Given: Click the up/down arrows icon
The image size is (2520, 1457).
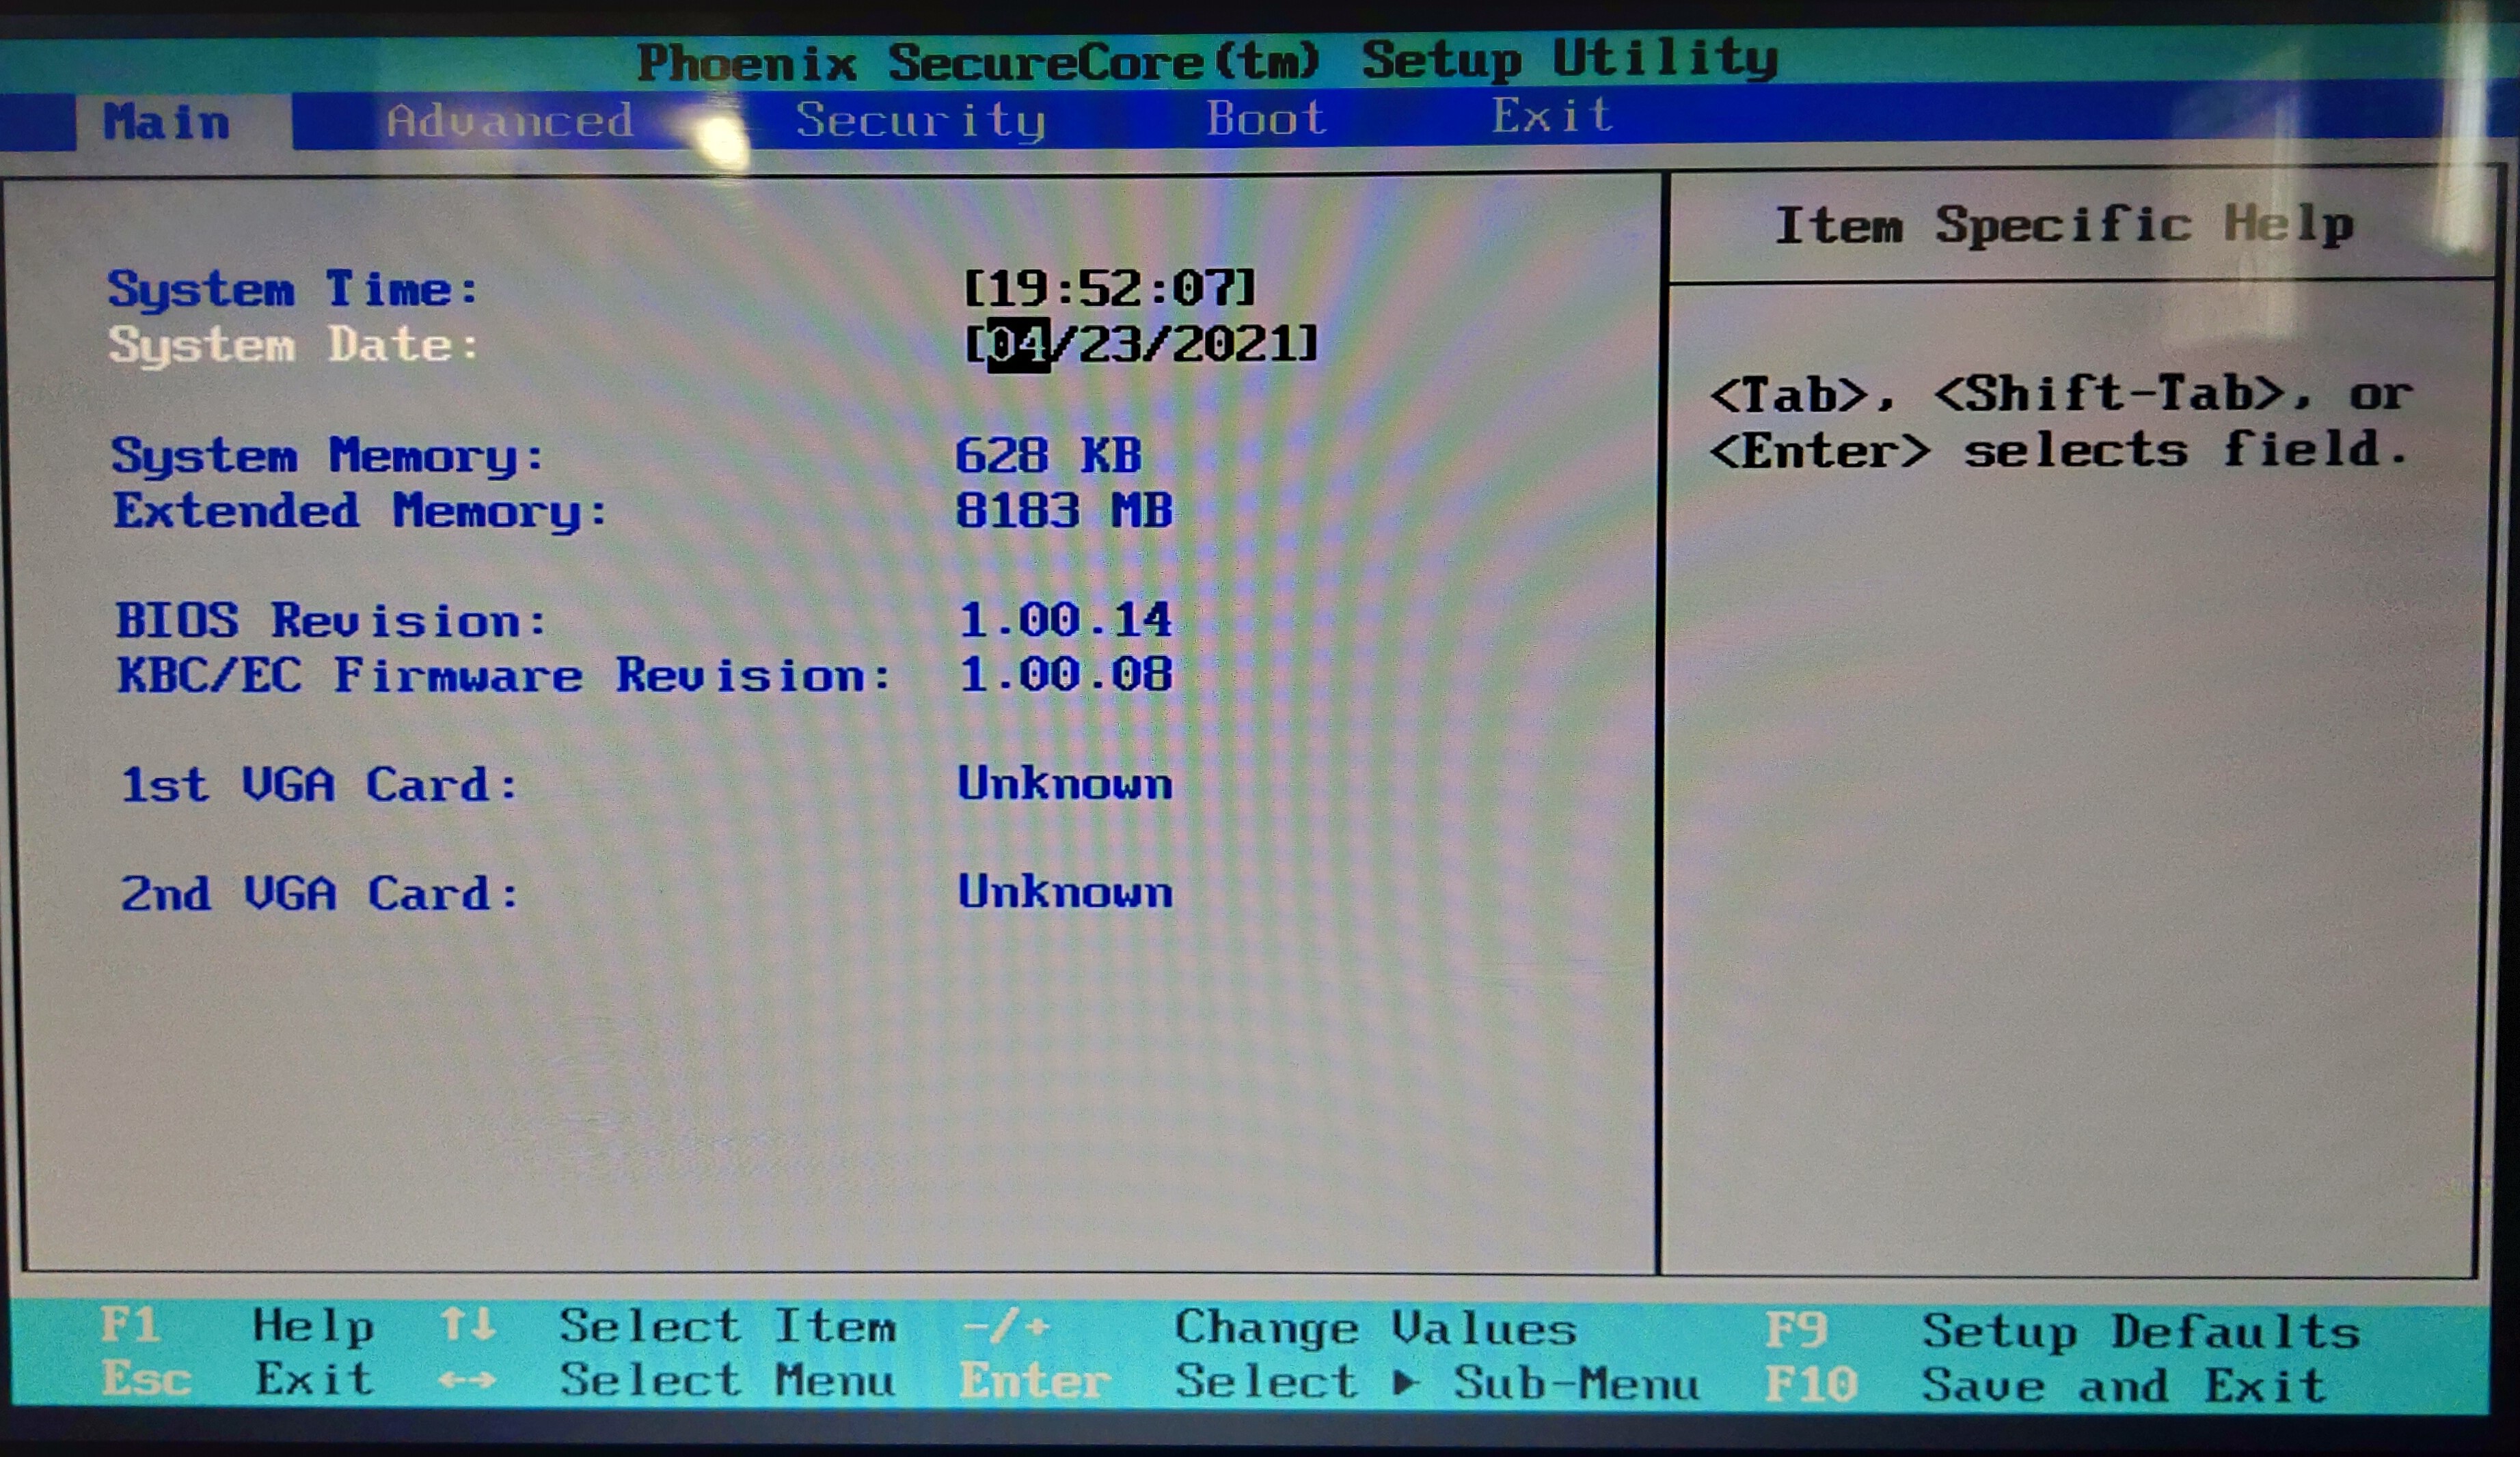Looking at the screenshot, I should pyautogui.click(x=468, y=1326).
